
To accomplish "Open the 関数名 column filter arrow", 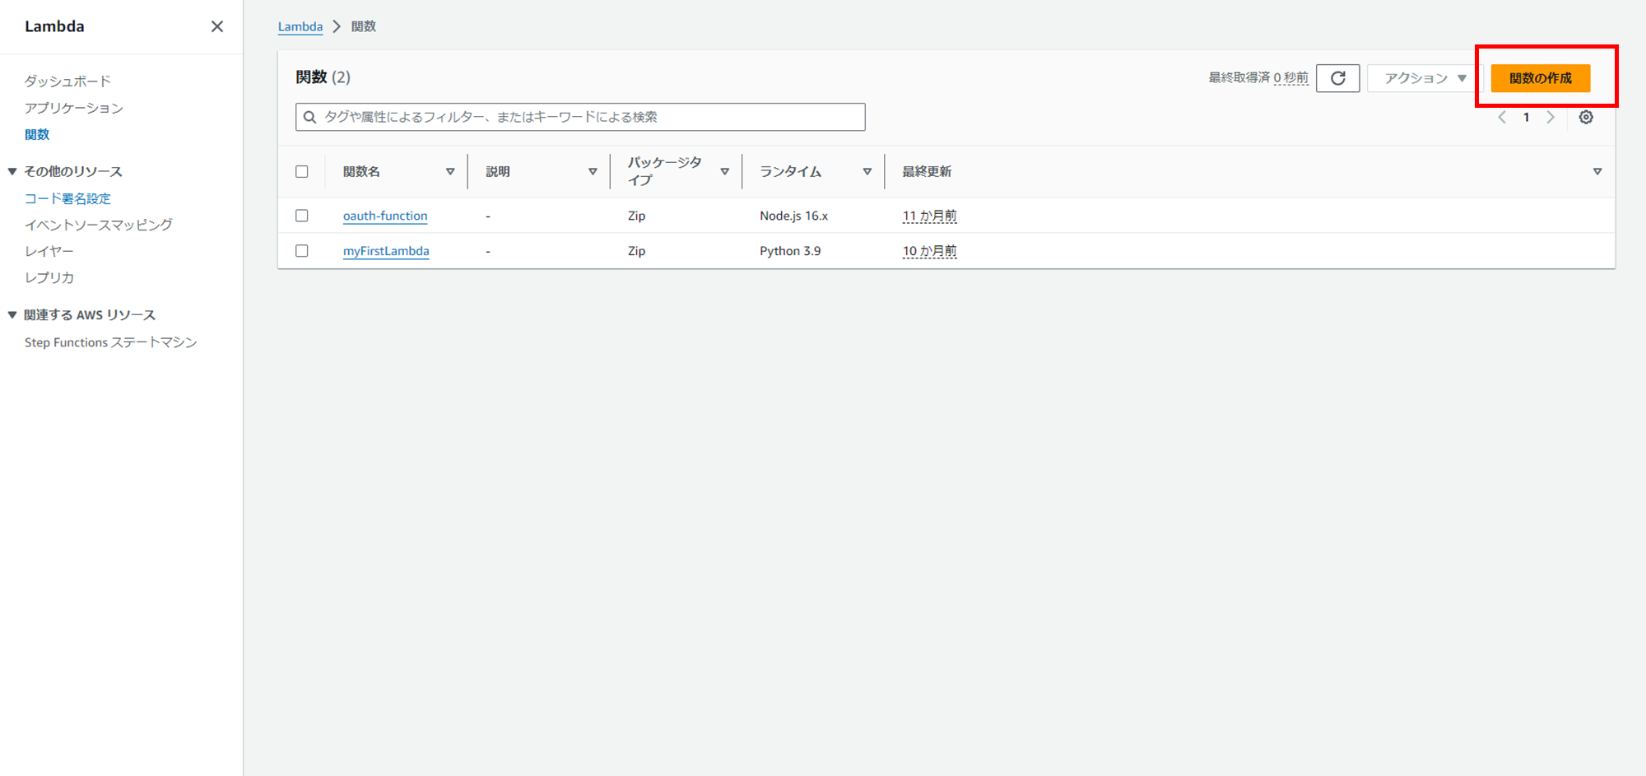I will point(451,171).
